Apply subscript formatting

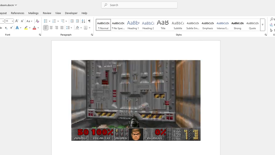coord(6,28)
